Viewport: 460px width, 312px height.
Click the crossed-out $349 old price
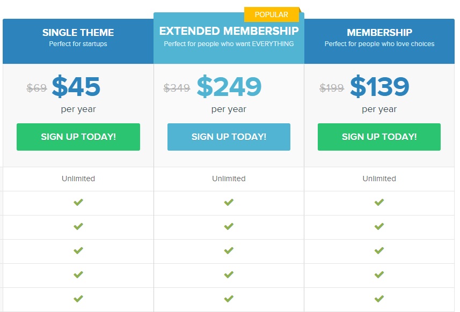177,88
